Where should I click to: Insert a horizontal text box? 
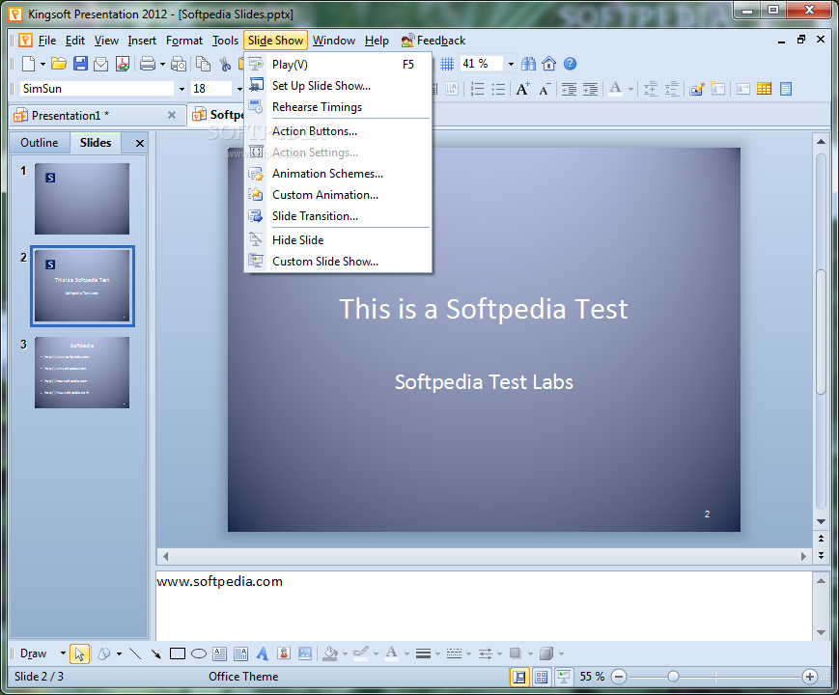[x=219, y=653]
